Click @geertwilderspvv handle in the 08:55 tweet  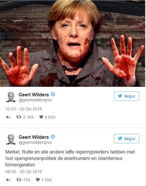click(x=35, y=142)
